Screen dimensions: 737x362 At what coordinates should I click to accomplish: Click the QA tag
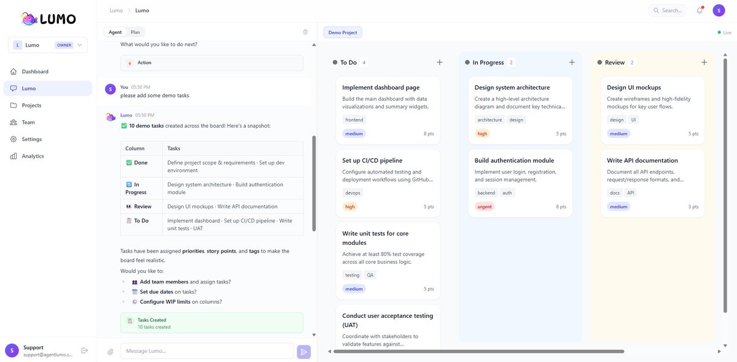[x=370, y=275]
